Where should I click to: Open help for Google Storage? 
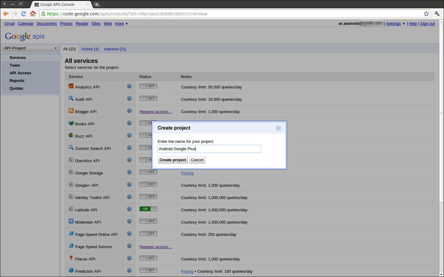[129, 172]
